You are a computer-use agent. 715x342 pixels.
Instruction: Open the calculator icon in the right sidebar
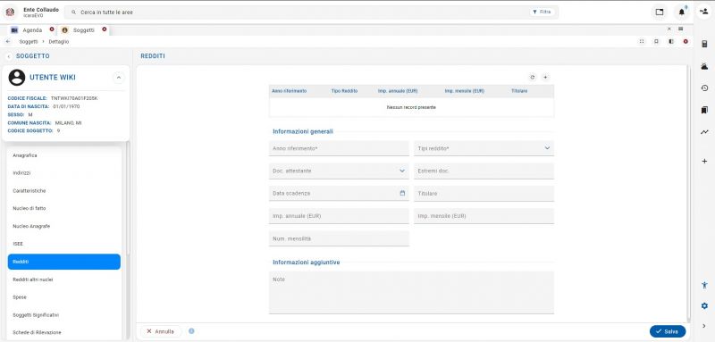[704, 44]
